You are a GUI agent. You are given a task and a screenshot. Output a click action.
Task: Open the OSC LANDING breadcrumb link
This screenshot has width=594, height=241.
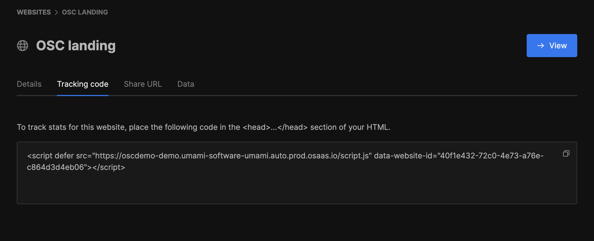coord(85,12)
